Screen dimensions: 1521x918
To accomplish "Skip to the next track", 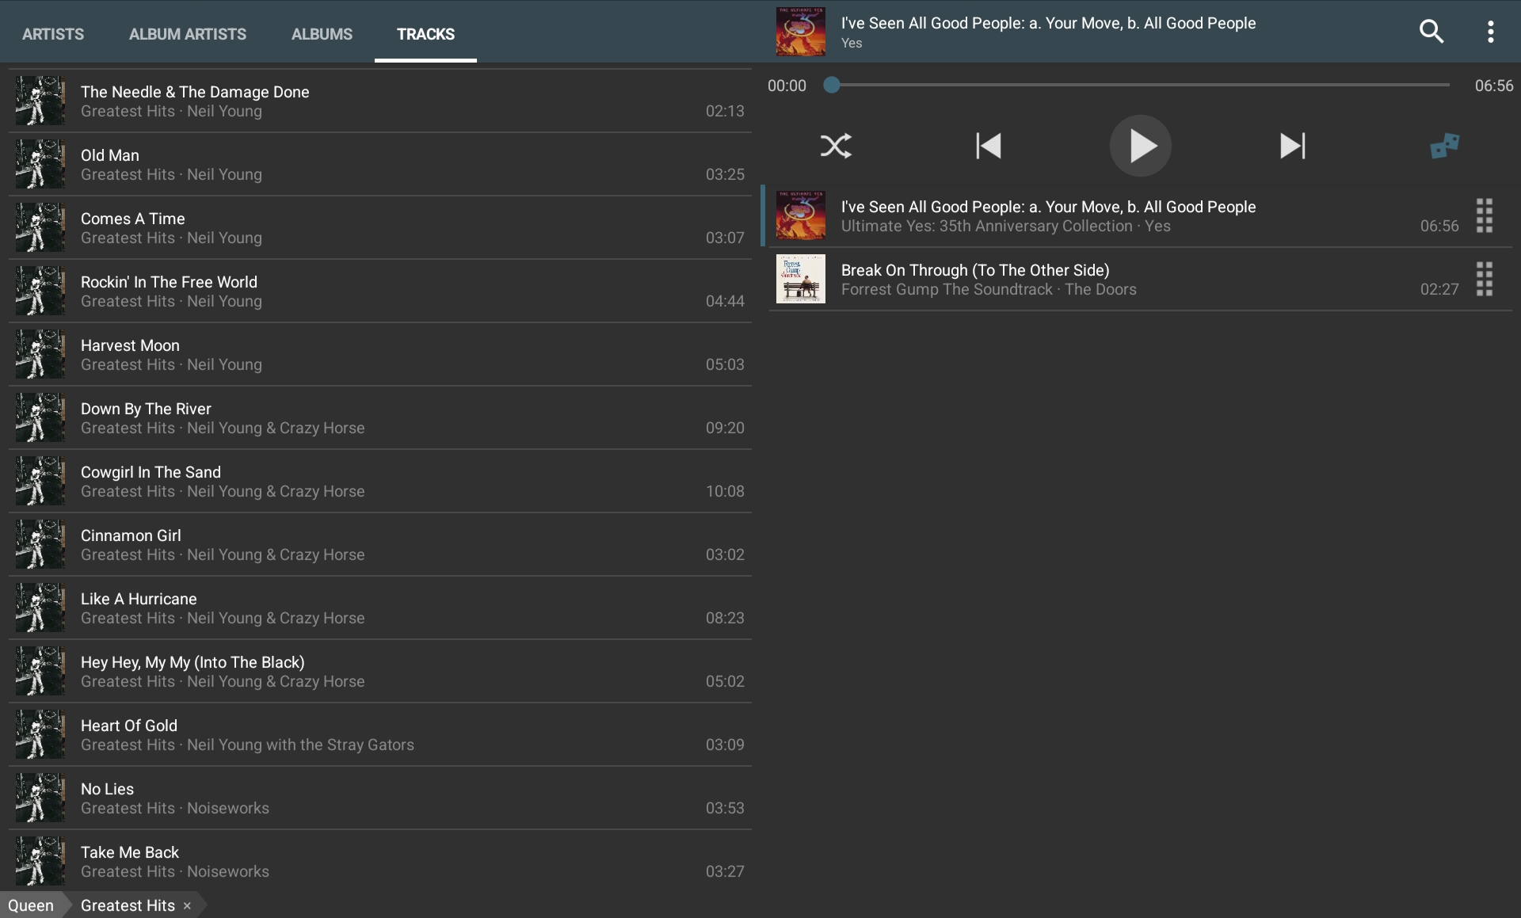I will (x=1291, y=146).
